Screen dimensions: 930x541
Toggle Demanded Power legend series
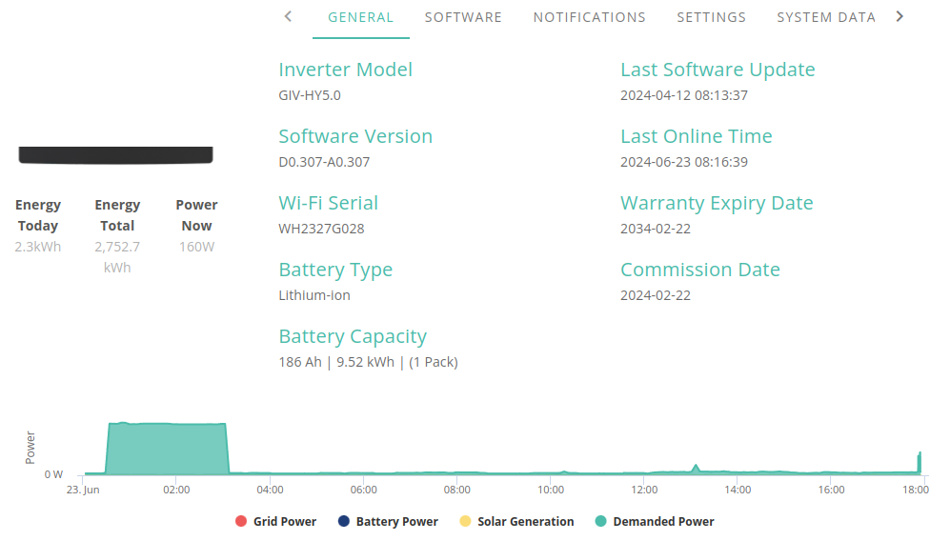pyautogui.click(x=655, y=521)
